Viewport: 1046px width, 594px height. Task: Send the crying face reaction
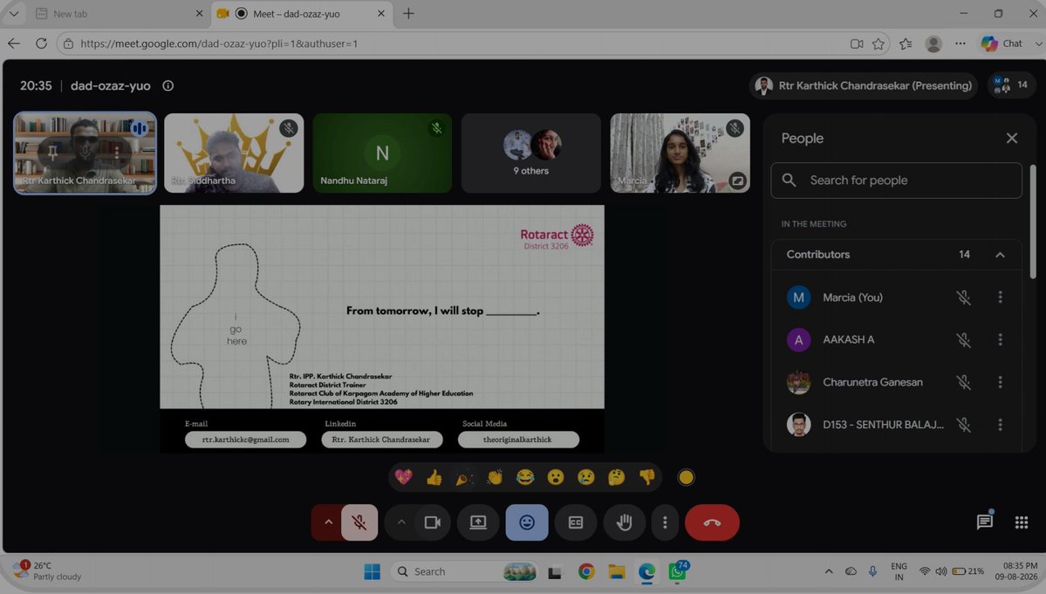point(585,477)
